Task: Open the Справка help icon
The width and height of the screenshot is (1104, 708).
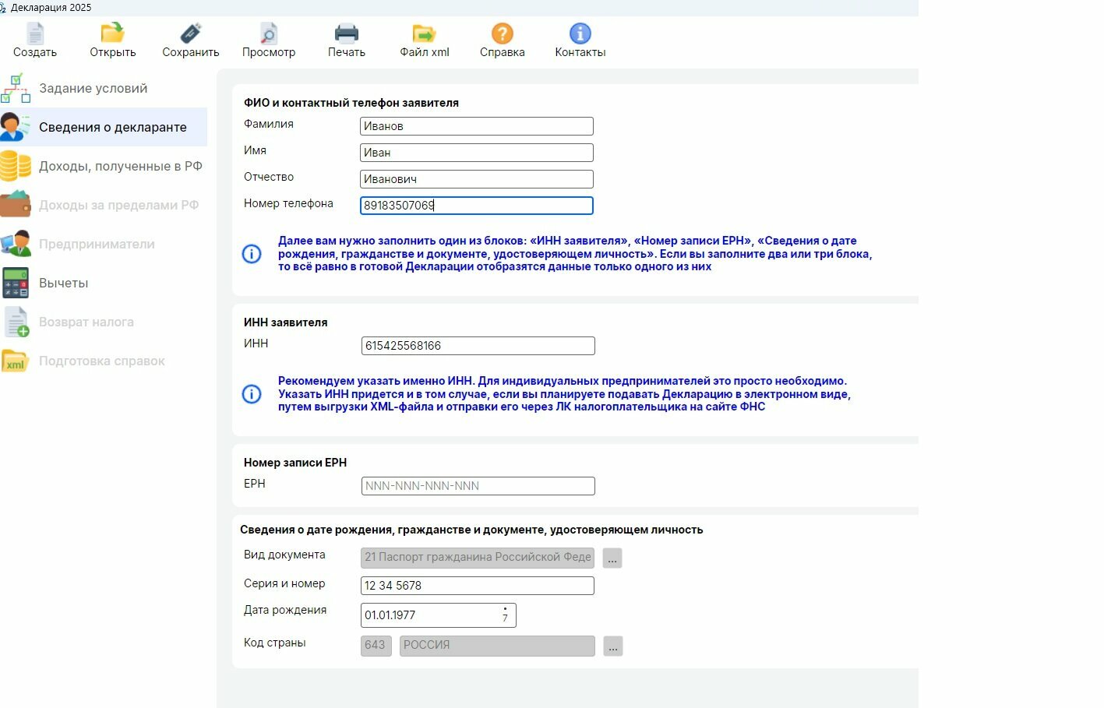Action: 503,33
